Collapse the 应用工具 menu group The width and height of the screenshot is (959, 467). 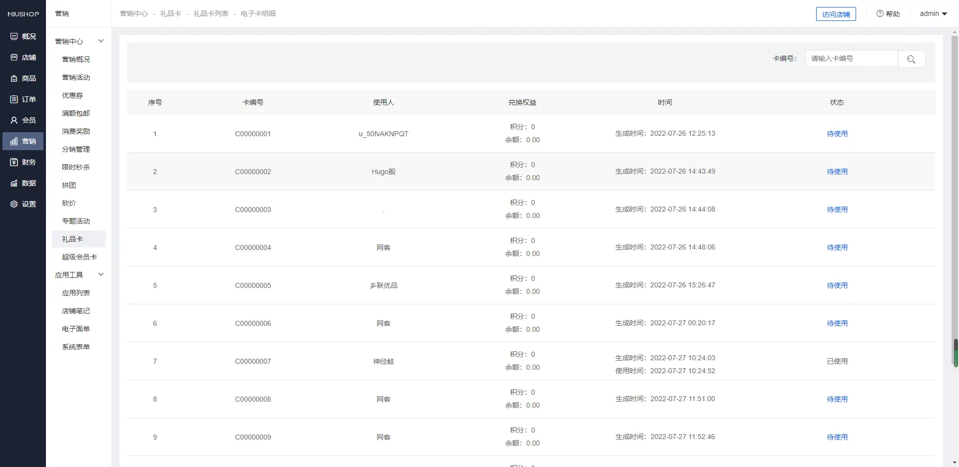100,274
